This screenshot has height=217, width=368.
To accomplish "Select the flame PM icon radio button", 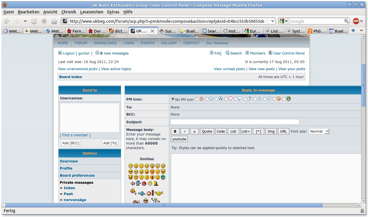I will 197,99.
